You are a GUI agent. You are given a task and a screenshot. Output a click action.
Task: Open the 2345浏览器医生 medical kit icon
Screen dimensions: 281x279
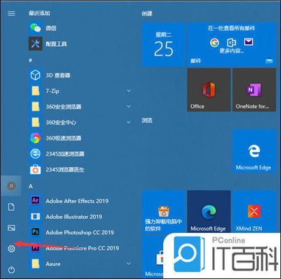[36, 170]
